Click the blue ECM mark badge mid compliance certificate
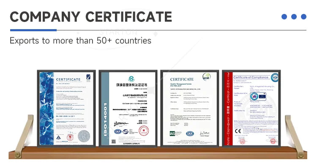The width and height of the screenshot is (317, 166). [258, 97]
